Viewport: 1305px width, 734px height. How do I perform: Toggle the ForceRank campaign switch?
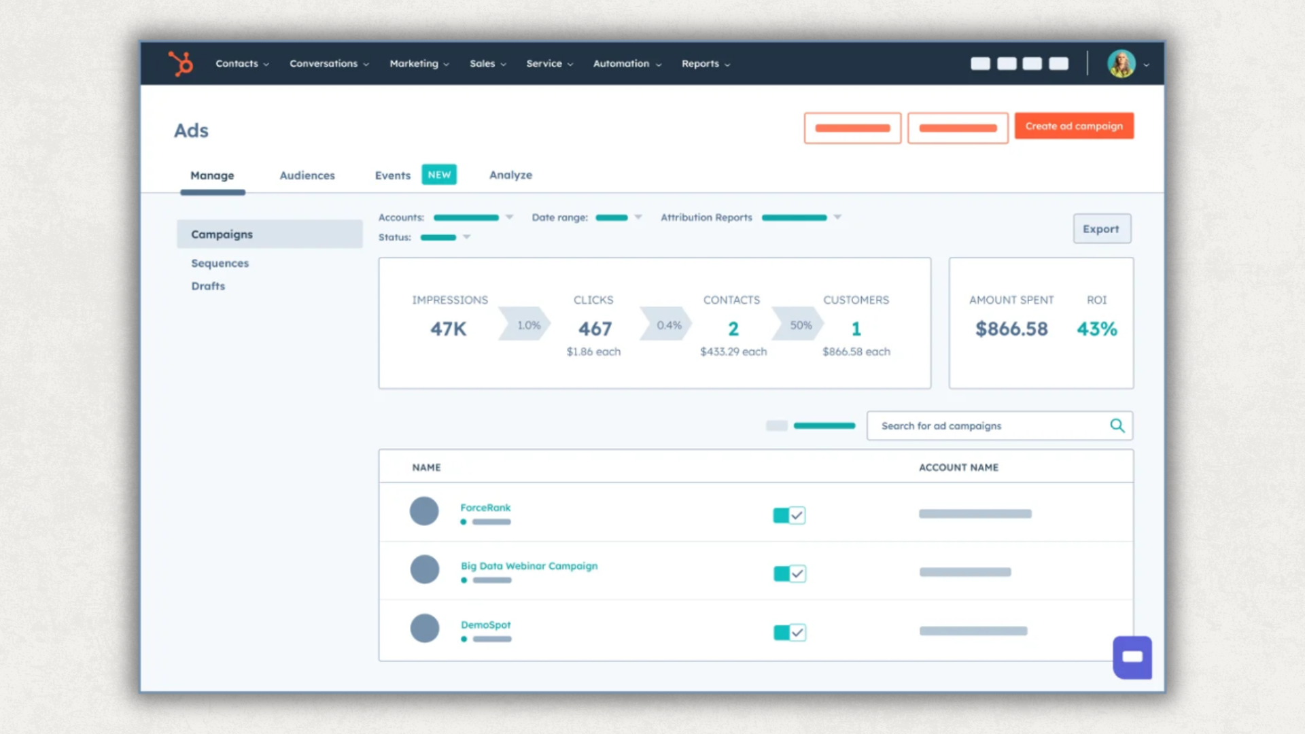coord(789,515)
